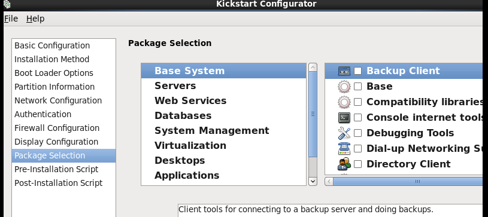Check the Dial-up Networking Support checkbox
Viewport: 488px width, 217px height.
357,149
